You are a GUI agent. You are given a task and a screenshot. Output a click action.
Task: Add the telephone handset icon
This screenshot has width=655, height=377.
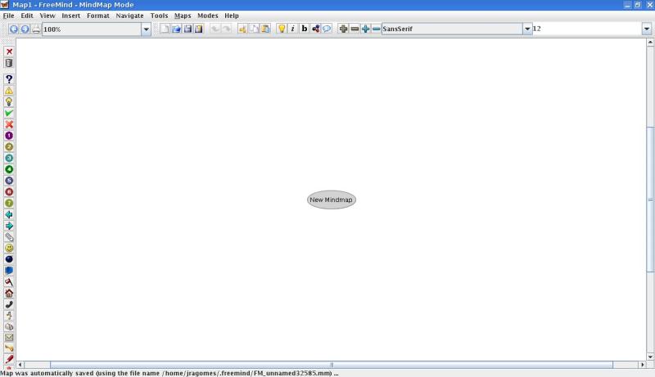(x=9, y=304)
